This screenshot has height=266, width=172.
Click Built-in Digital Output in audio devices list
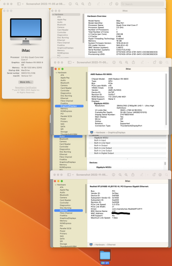pyautogui.click(x=104, y=153)
